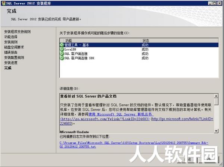224x167 pixels.
Task: Click the 状态 column header
Action: coord(180,41)
